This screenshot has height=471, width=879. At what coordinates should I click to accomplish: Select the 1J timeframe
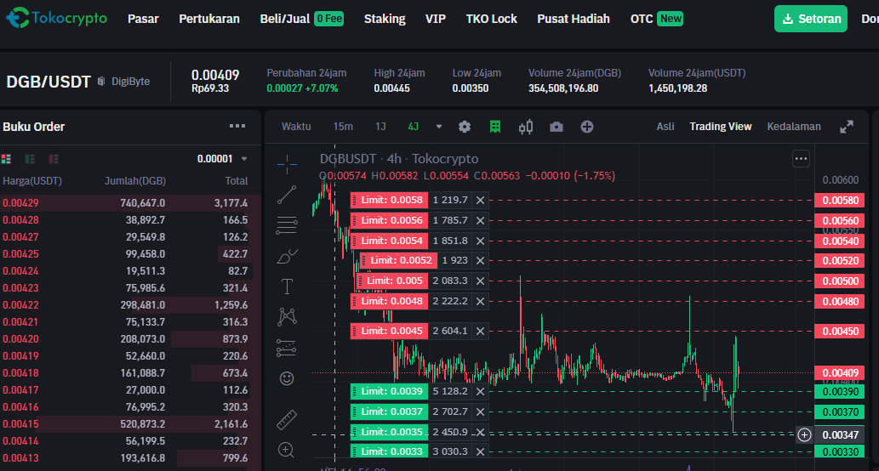coord(380,127)
